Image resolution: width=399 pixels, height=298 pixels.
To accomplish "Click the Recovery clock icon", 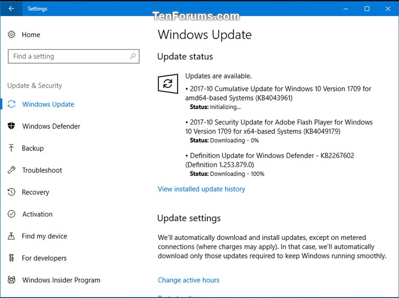I will coord(12,192).
